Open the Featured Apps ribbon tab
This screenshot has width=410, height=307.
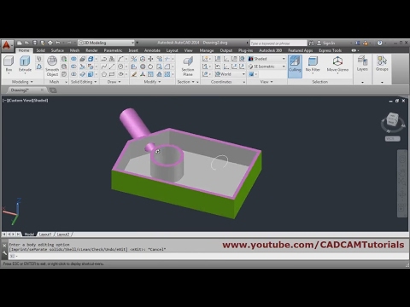point(300,50)
